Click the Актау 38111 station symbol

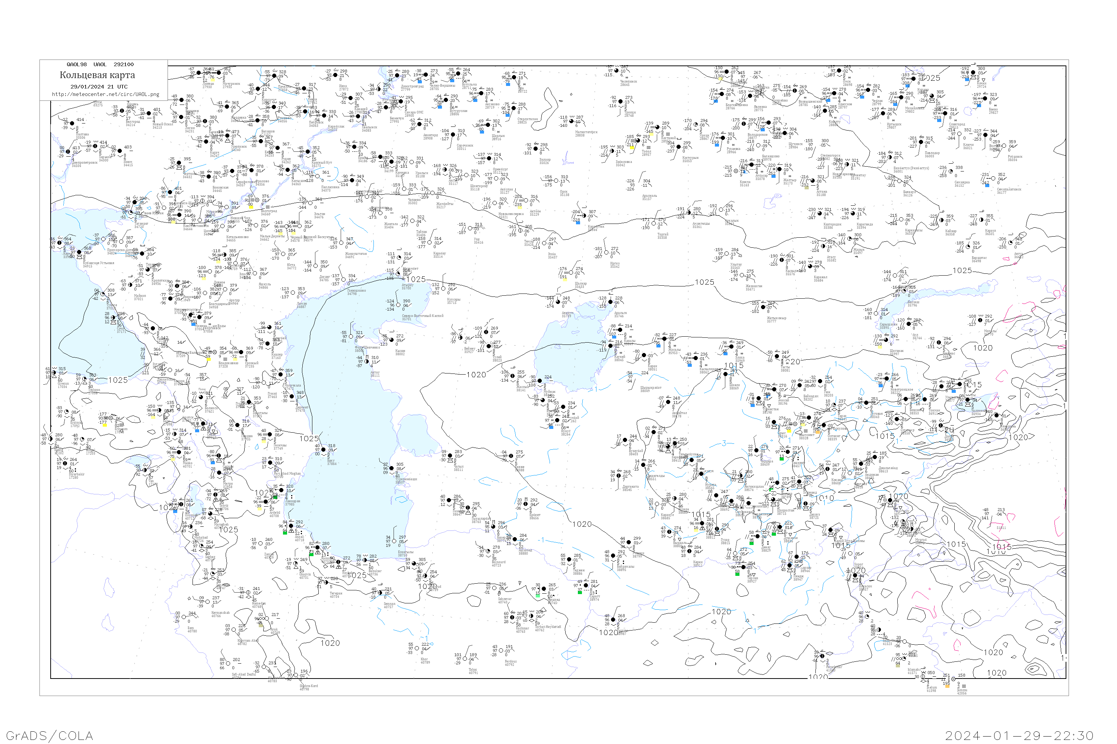click(367, 362)
